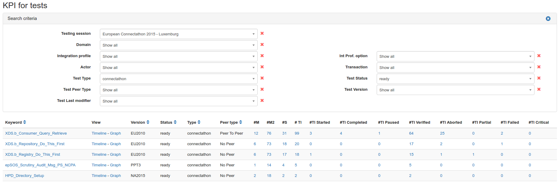
Task: Reset the Test Status filter red X
Action: 539,78
